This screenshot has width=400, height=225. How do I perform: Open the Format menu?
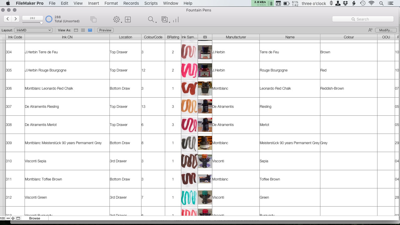(111, 3)
